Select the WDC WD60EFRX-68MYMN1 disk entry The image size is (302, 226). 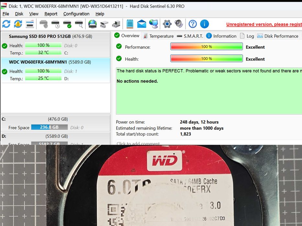tap(56, 70)
